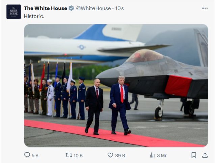Viewport: 216px width, 163px height.
Task: Click the 89 B likes count
Action: click(120, 156)
